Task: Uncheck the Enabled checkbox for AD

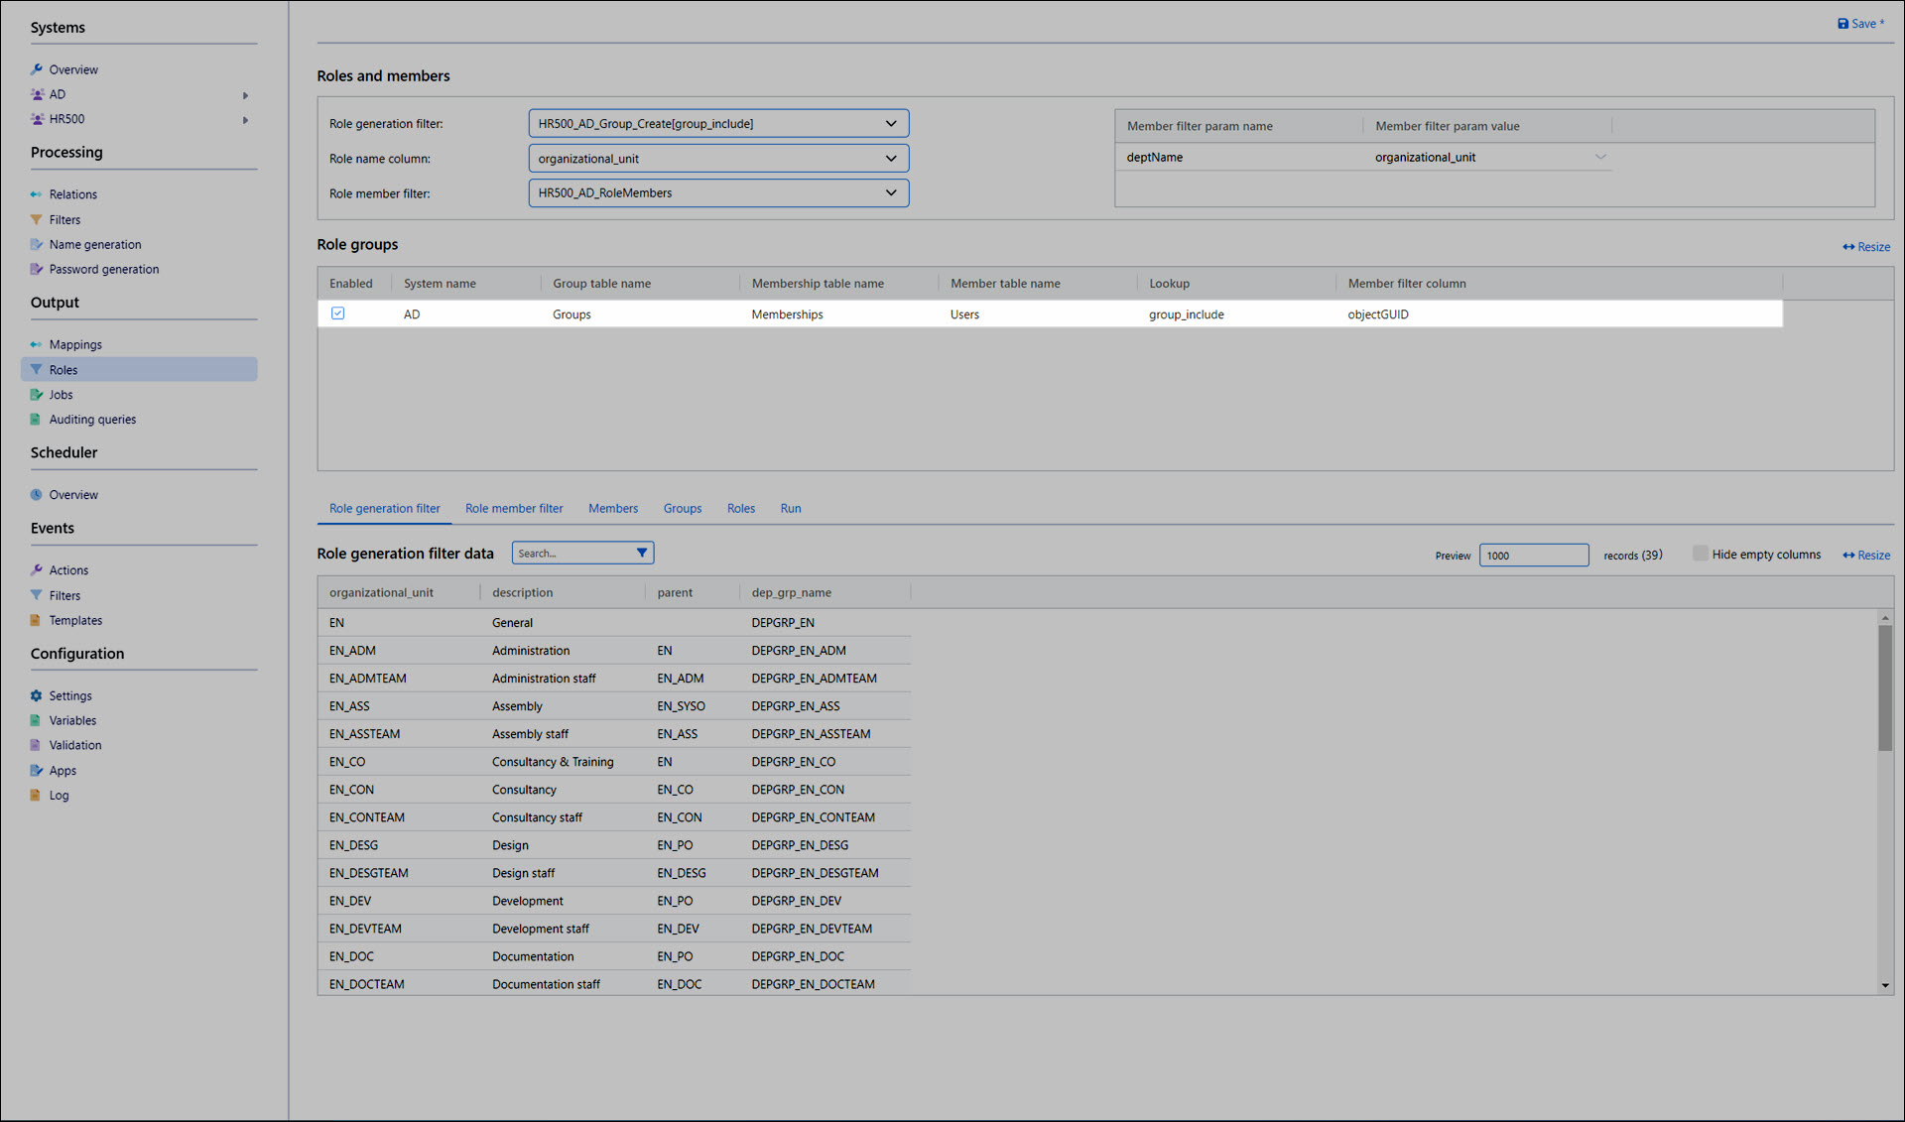Action: 338,313
